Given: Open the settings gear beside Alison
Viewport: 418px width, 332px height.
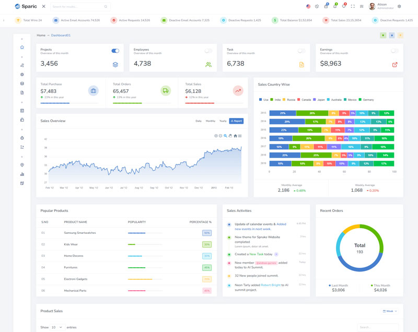Looking at the screenshot, I should 399,6.
